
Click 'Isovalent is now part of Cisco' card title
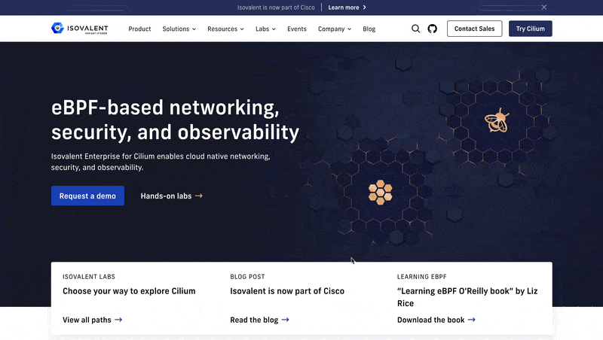click(287, 291)
